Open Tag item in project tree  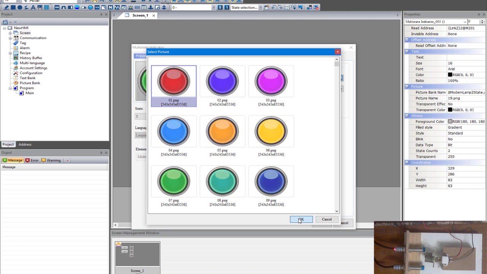23,43
